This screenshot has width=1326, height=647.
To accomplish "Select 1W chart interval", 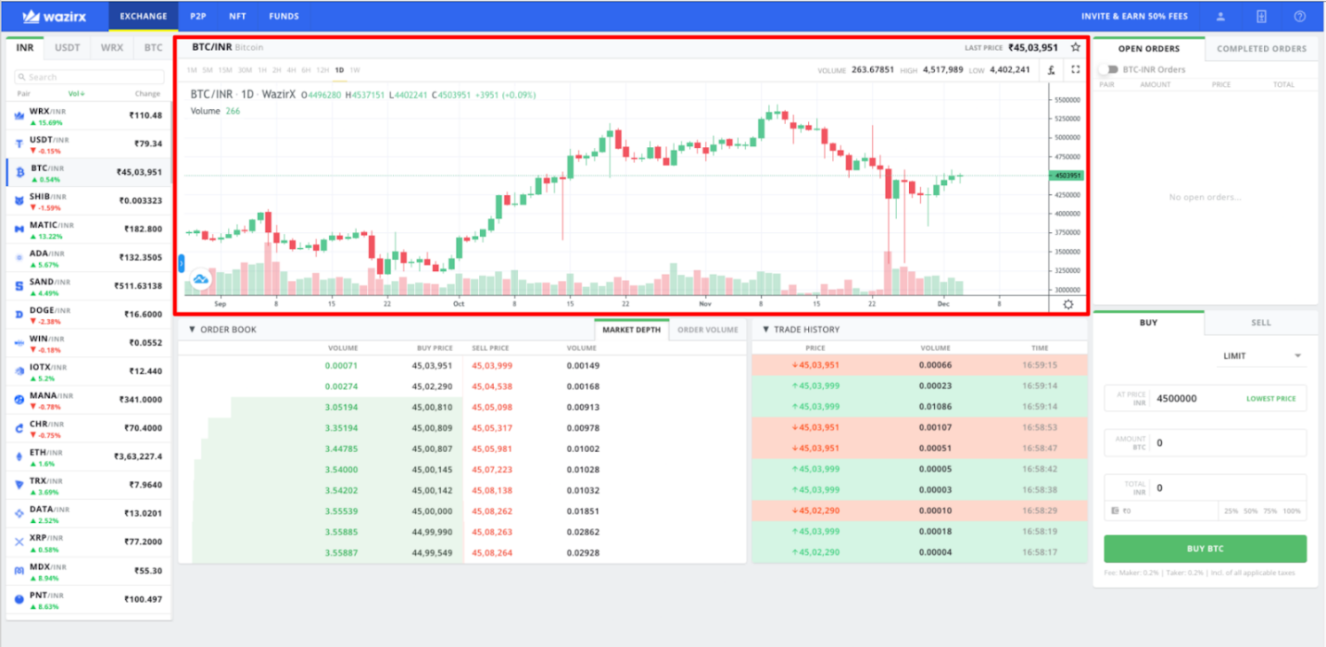I will [x=355, y=69].
